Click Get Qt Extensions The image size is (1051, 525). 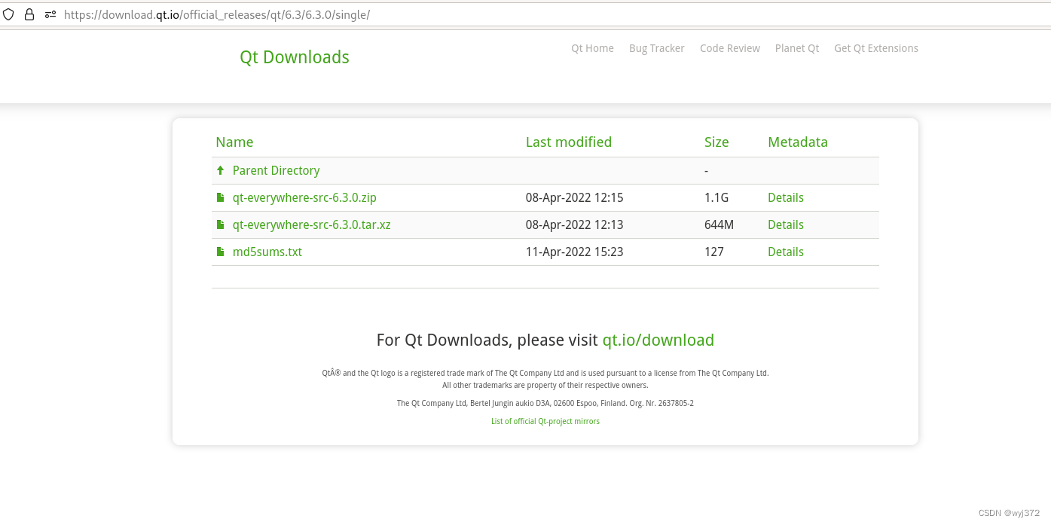876,48
